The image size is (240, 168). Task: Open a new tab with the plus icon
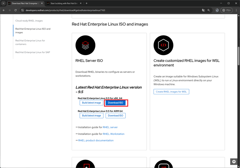86,3
